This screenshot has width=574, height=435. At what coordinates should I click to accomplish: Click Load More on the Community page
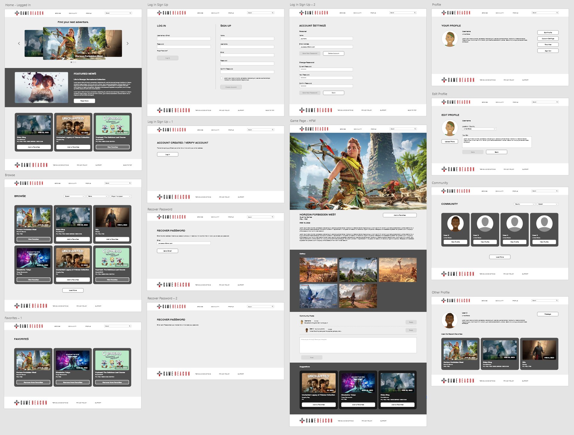coord(500,257)
